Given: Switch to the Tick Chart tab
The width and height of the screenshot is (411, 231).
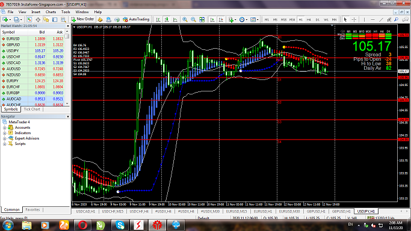Looking at the screenshot, I should (x=32, y=109).
